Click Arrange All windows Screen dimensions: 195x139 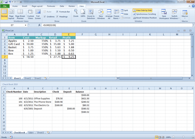click(x=109, y=14)
